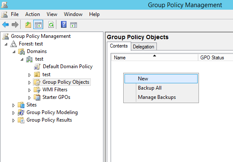Expand the Group Policy Modeling node

coord(13,113)
